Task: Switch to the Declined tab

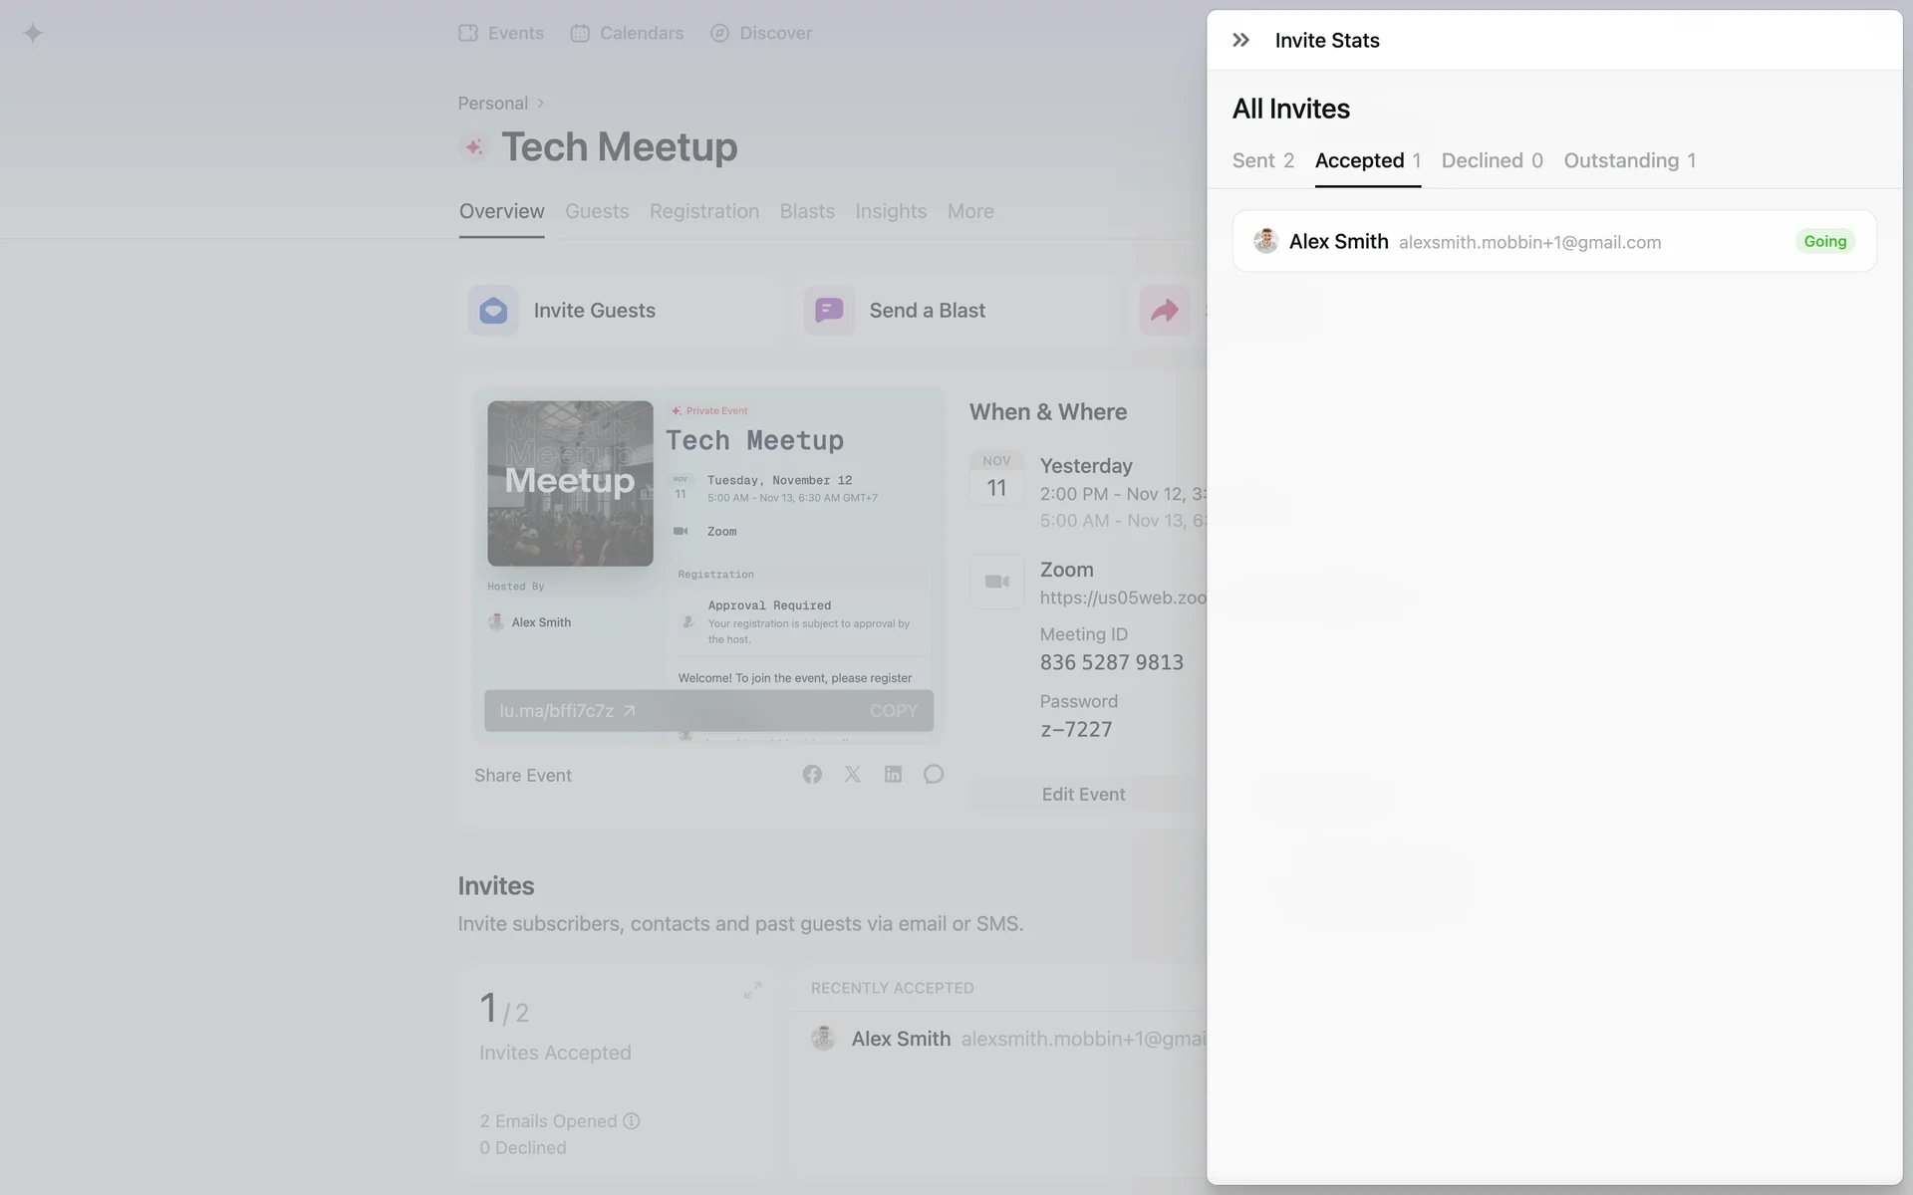Action: coord(1492,161)
